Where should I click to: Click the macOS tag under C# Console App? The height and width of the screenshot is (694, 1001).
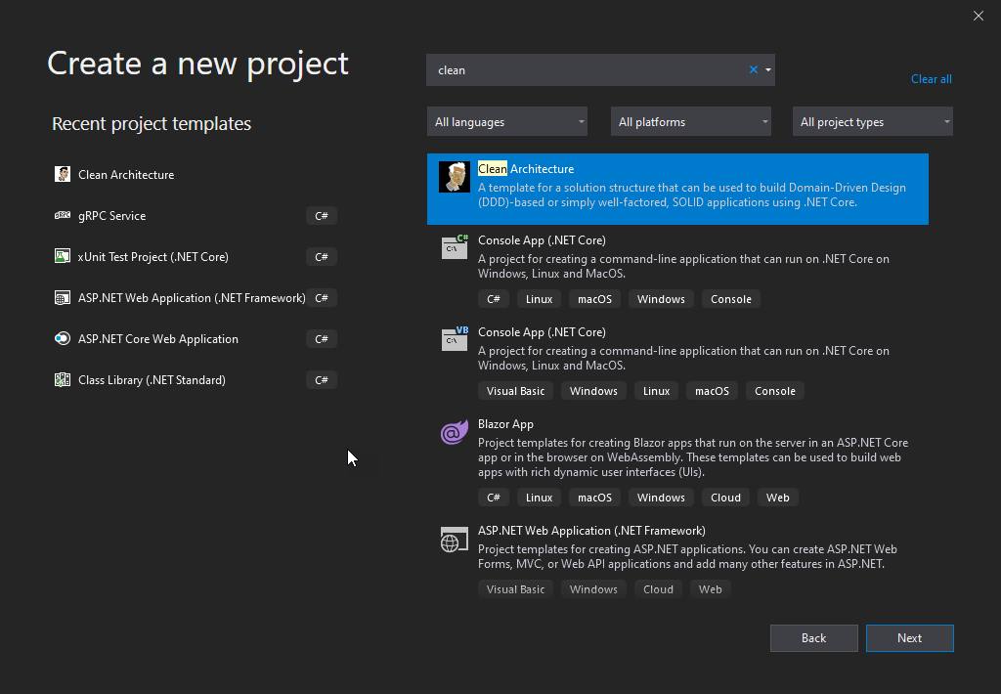(x=594, y=299)
